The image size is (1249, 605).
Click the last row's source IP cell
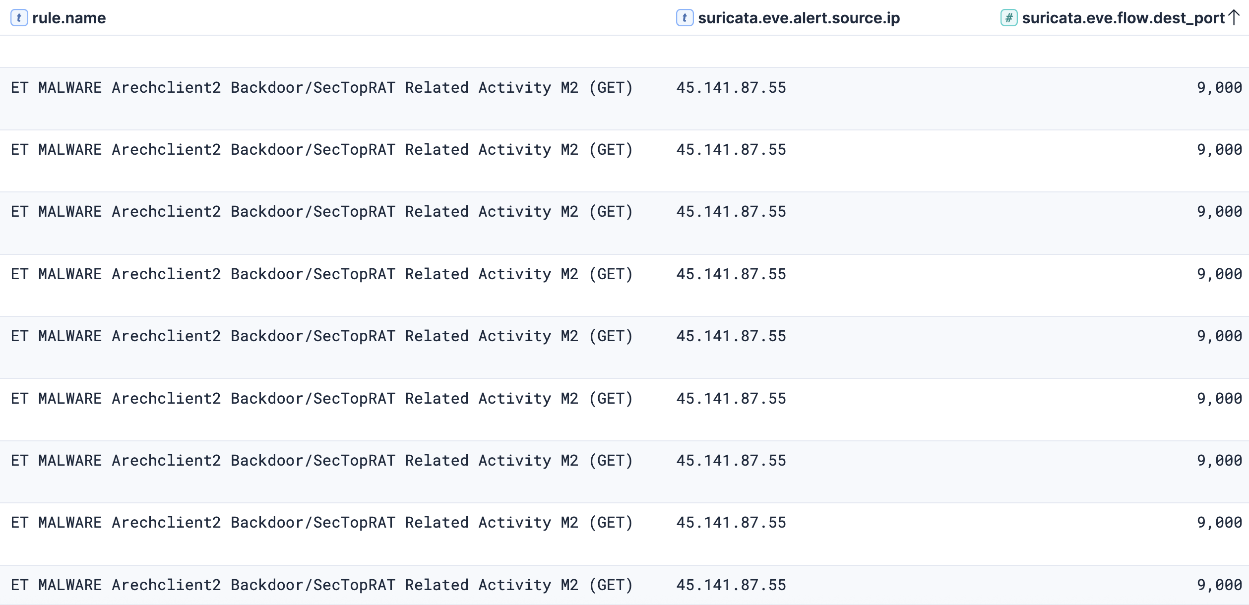(731, 585)
